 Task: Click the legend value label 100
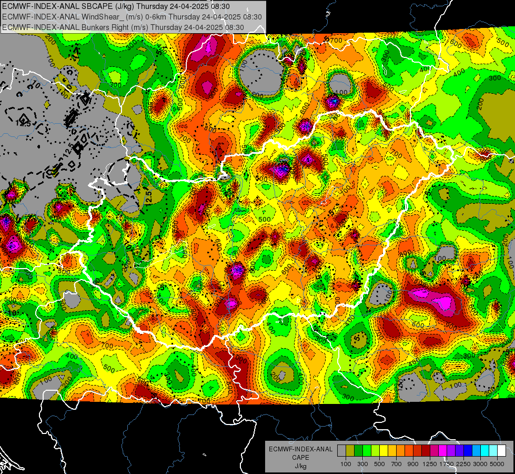tap(346, 464)
